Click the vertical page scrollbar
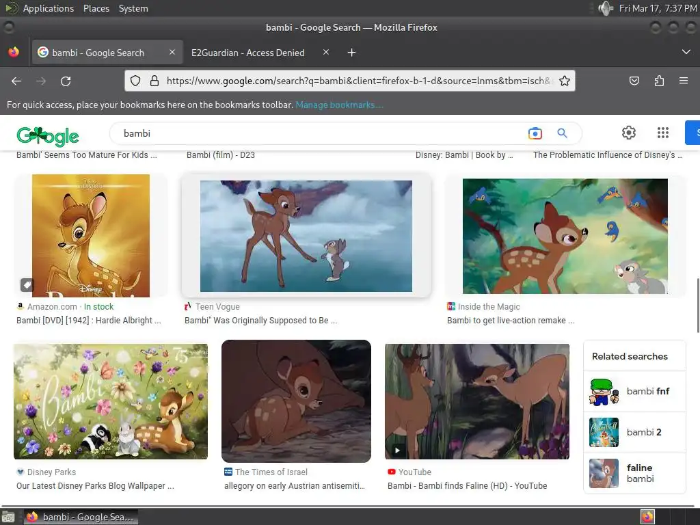 (x=698, y=306)
